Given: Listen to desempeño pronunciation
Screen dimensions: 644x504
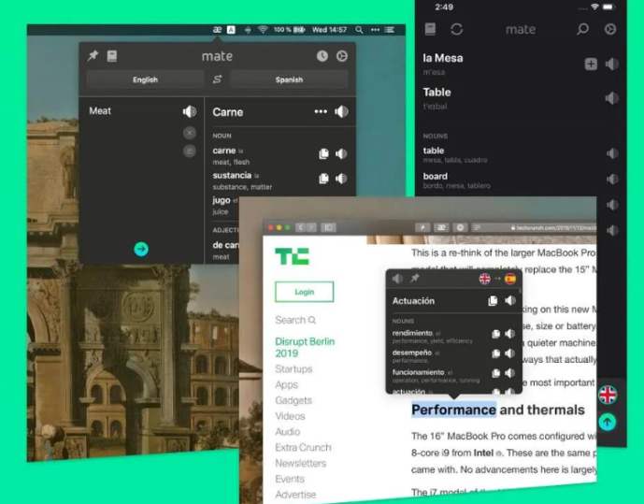Looking at the screenshot, I should coord(509,353).
